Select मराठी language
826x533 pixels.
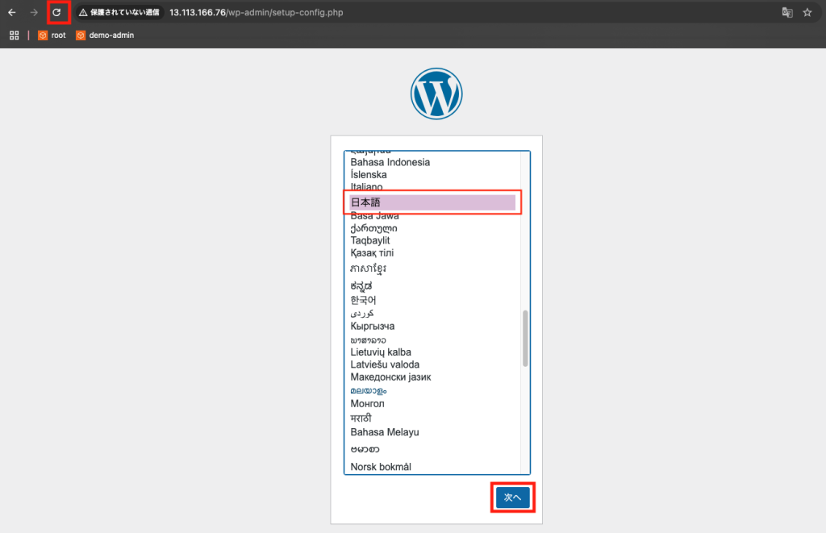[432, 418]
